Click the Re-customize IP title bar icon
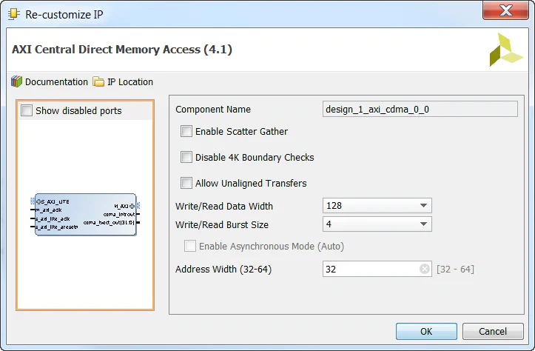535x351 pixels. (13, 14)
